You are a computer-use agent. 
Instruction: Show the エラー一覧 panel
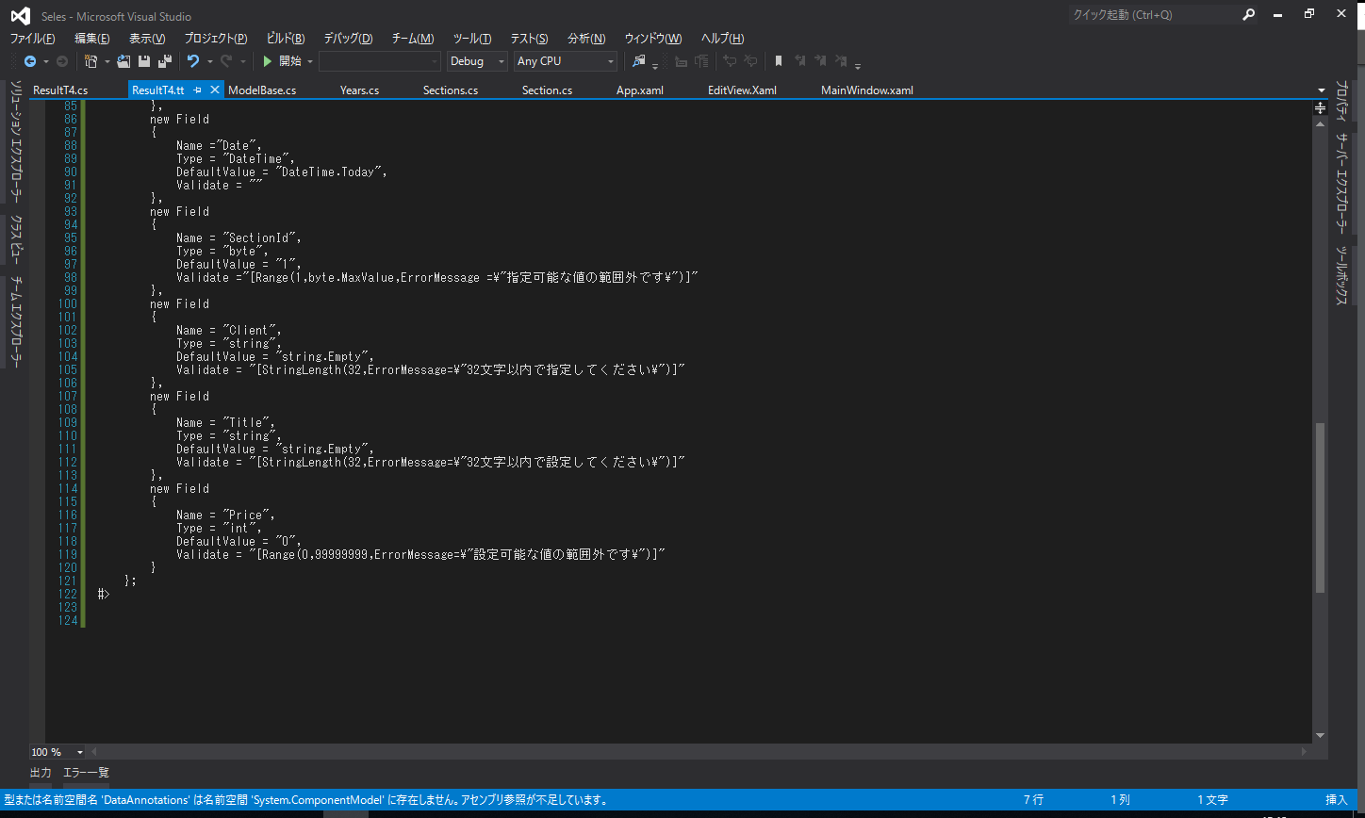[x=86, y=772]
